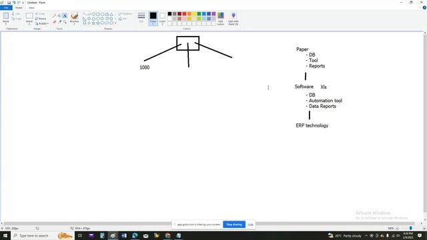The width and height of the screenshot is (427, 240).
Task: Click the Hide link in sharing bar
Action: tap(251, 225)
